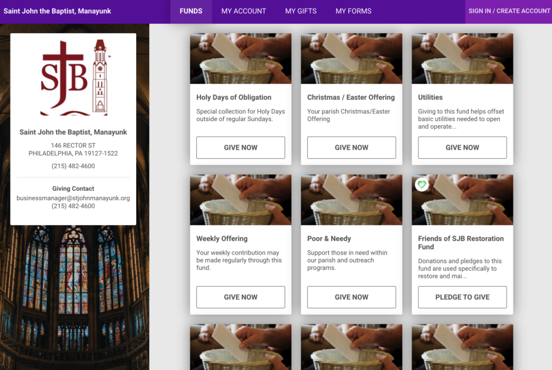Viewport: 552px width, 370px height.
Task: Click the Weekly Offering basket image
Action: [x=240, y=200]
